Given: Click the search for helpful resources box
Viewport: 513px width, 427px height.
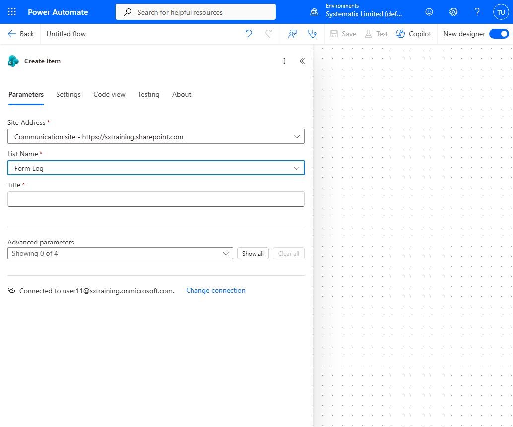Looking at the screenshot, I should pos(195,12).
